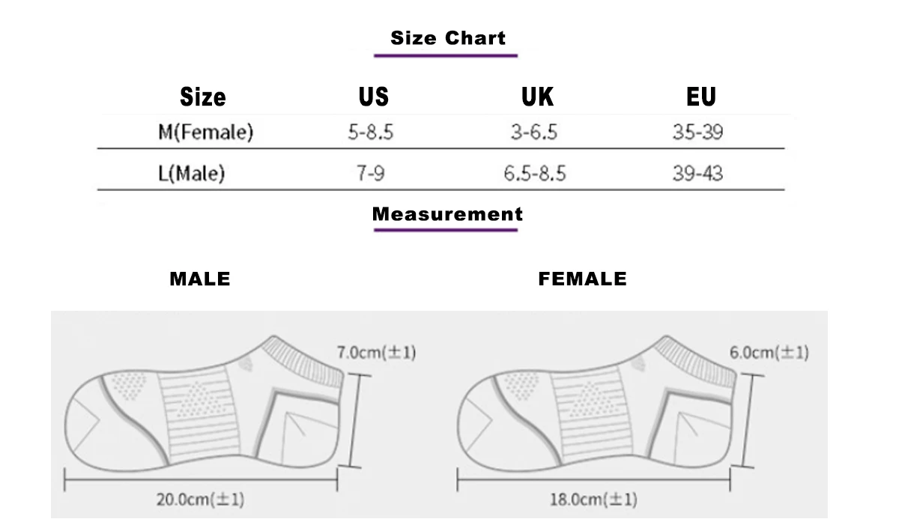Viewport: 899px width, 531px height.
Task: Click the Measurement heading
Action: coord(447,214)
